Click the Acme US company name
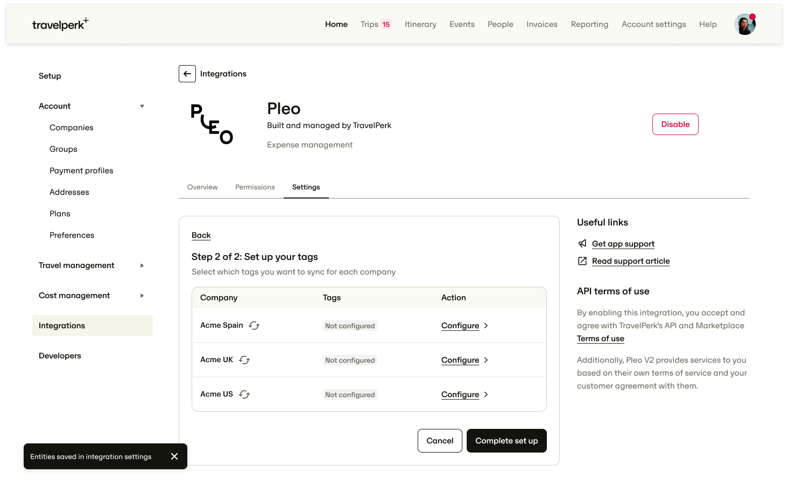The image size is (788, 487). [217, 394]
